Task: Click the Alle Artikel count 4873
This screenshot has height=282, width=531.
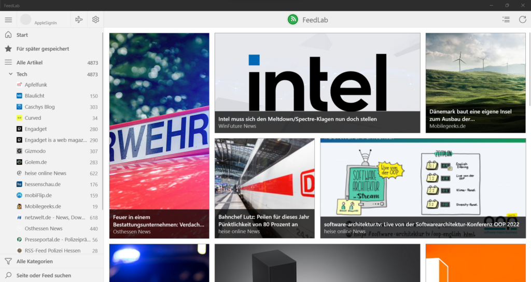Action: pyautogui.click(x=92, y=63)
